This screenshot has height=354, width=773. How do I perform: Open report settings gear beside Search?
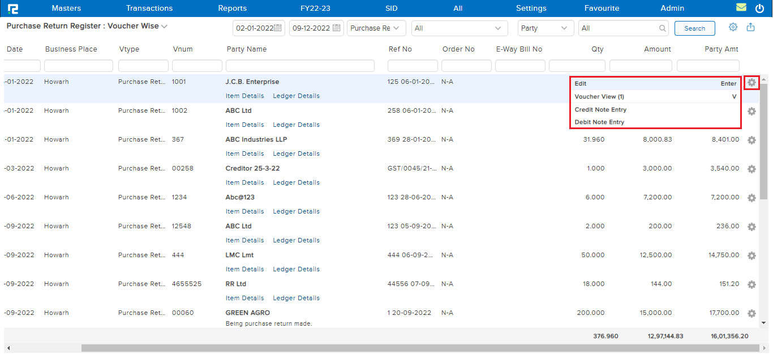click(x=733, y=27)
